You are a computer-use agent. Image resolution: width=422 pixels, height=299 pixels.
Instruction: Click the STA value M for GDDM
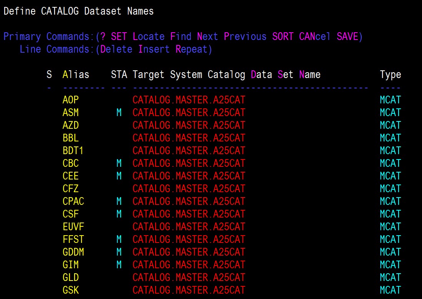(119, 252)
